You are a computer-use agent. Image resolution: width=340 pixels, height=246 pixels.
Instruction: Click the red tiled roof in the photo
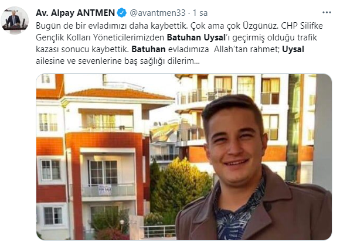click(x=119, y=94)
